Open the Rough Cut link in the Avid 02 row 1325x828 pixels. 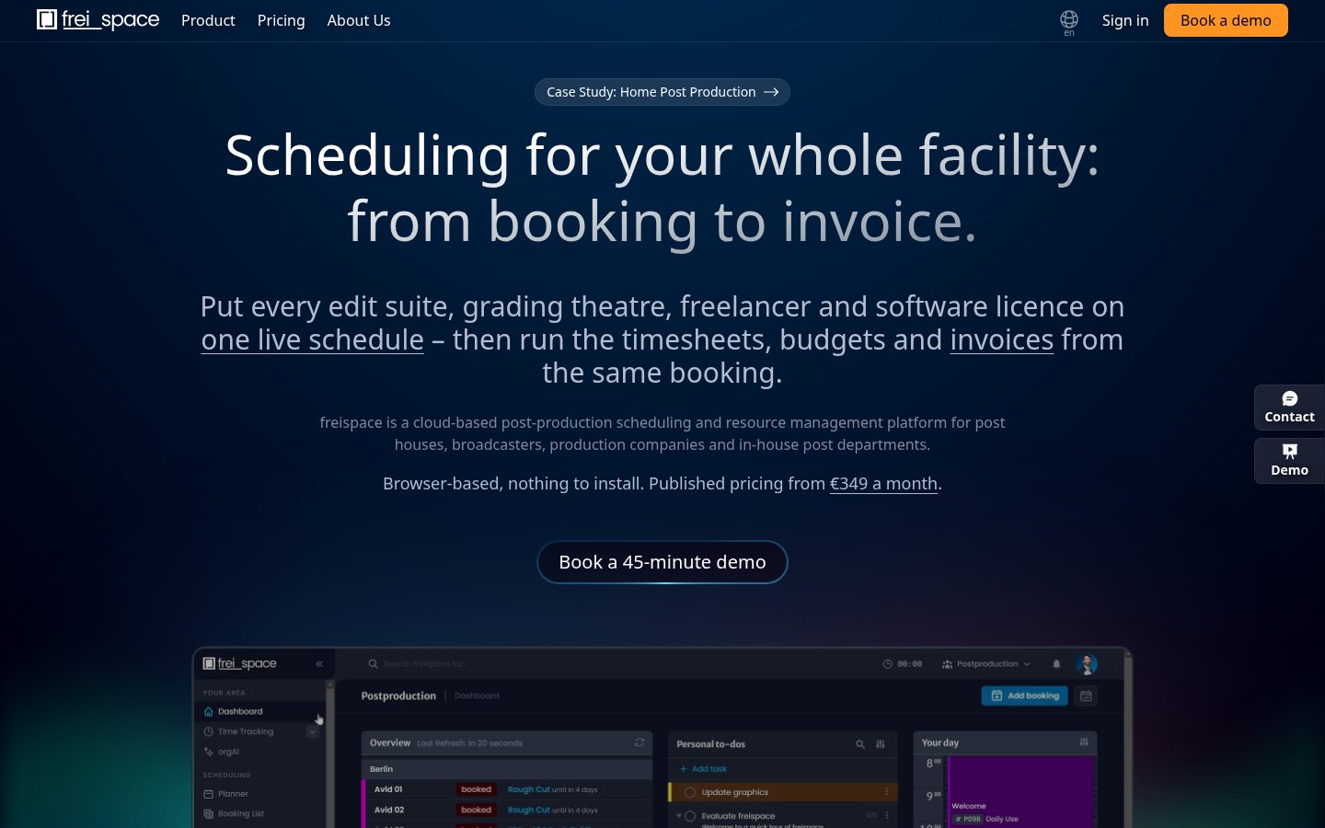click(528, 810)
